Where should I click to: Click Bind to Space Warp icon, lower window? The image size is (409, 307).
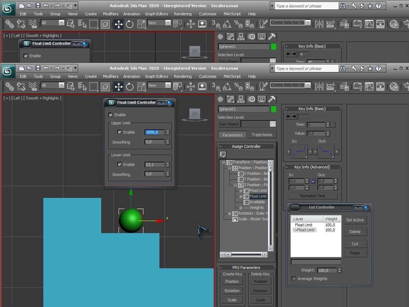pyautogui.click(x=33, y=86)
